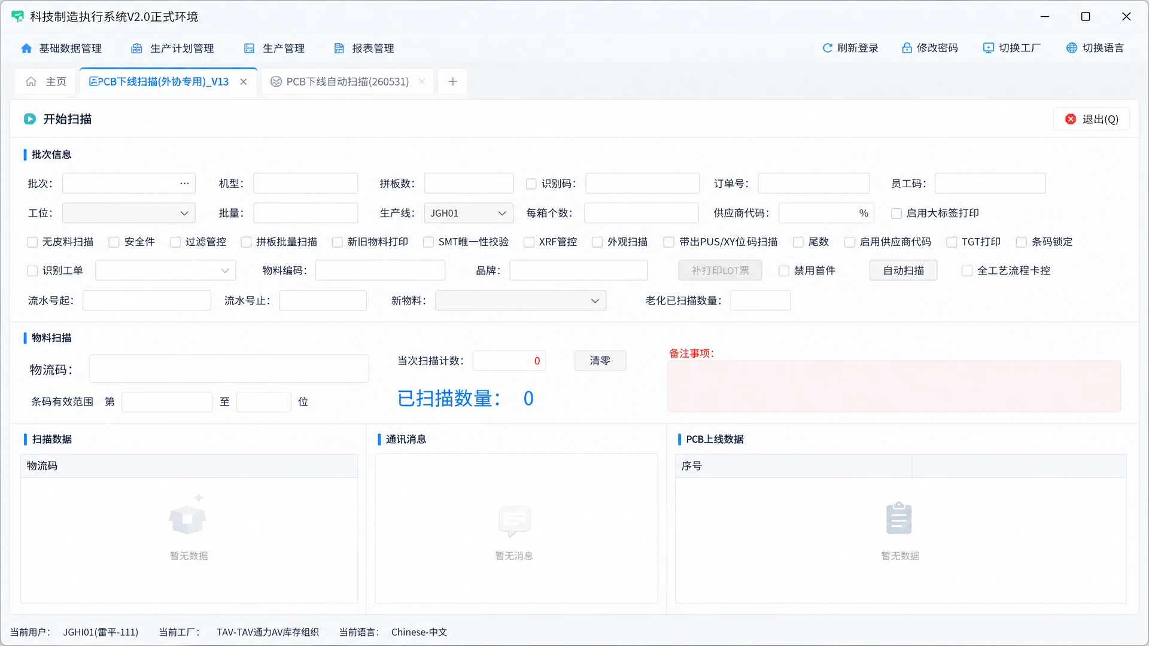Open the 新物料 dropdown
Image resolution: width=1149 pixels, height=646 pixels.
tap(521, 300)
